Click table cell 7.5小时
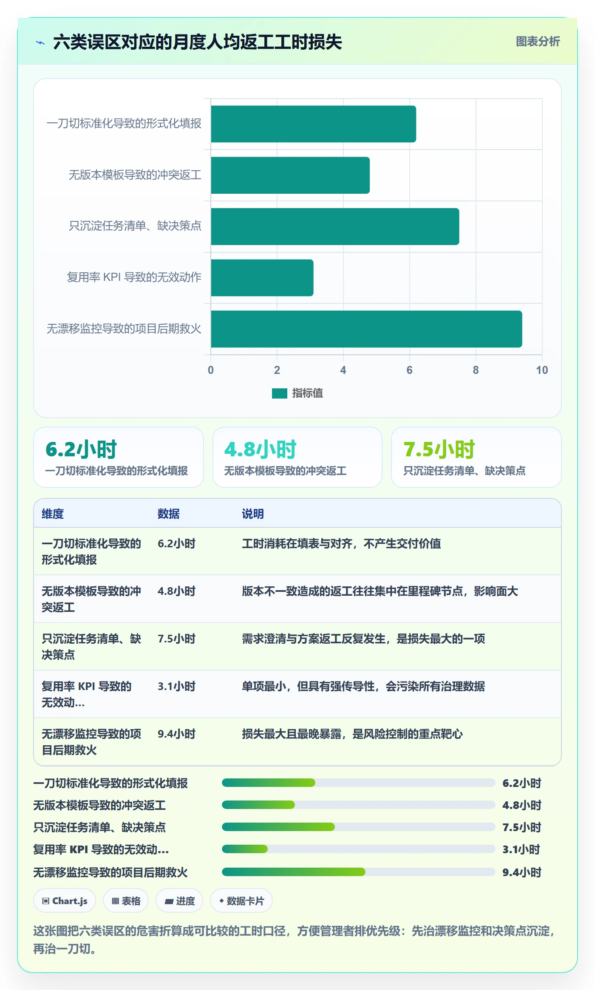 (x=176, y=639)
